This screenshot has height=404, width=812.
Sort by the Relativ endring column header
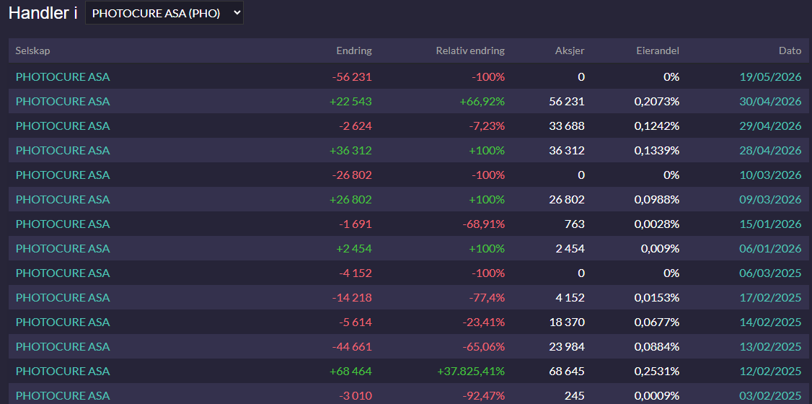point(470,50)
